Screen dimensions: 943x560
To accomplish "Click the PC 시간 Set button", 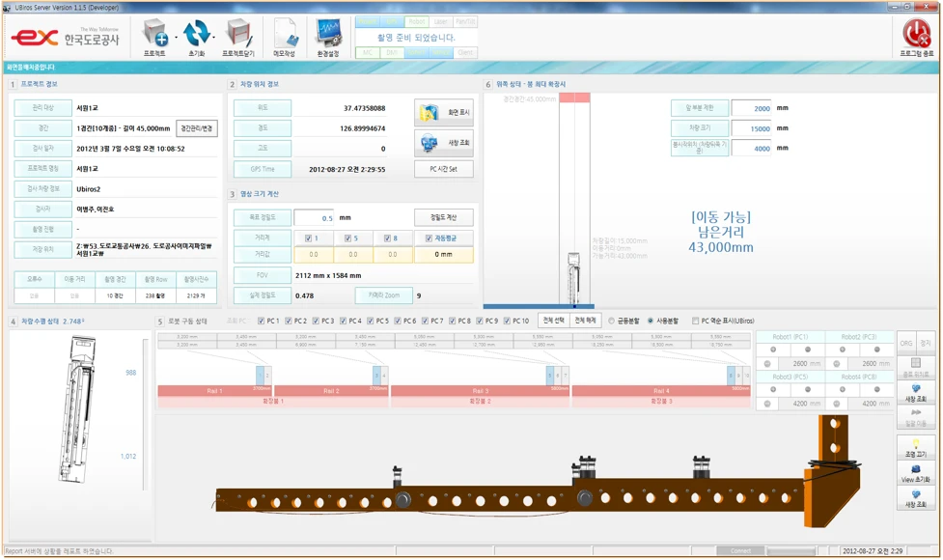I will 444,169.
